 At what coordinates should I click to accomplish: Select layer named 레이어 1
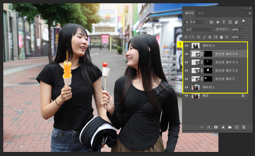pos(208,87)
